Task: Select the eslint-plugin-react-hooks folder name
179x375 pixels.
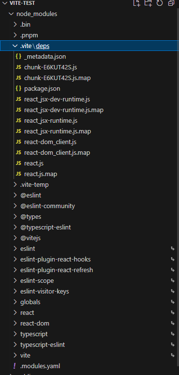Action: [x=56, y=259]
